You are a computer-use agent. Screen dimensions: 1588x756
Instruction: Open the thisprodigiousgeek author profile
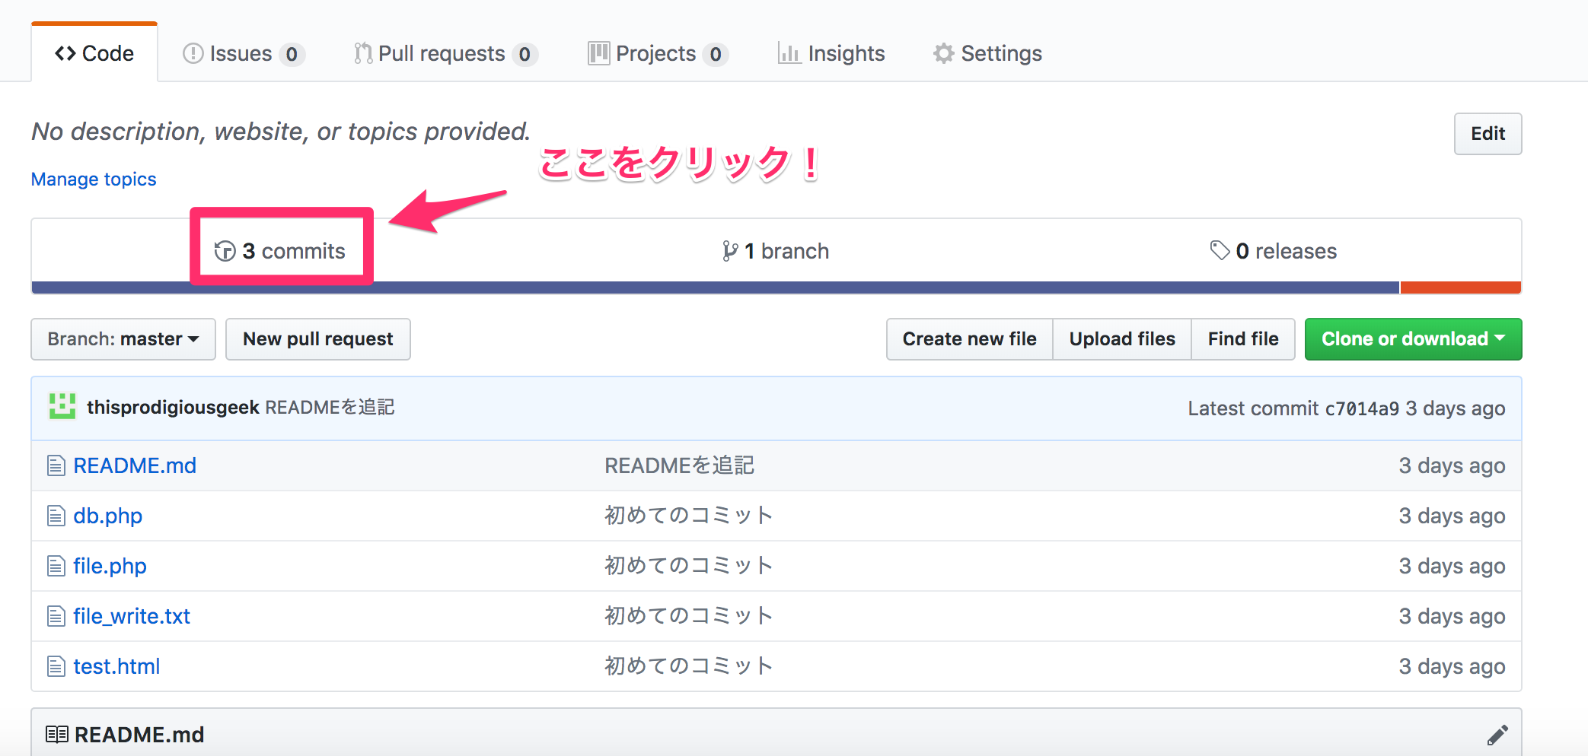point(173,408)
